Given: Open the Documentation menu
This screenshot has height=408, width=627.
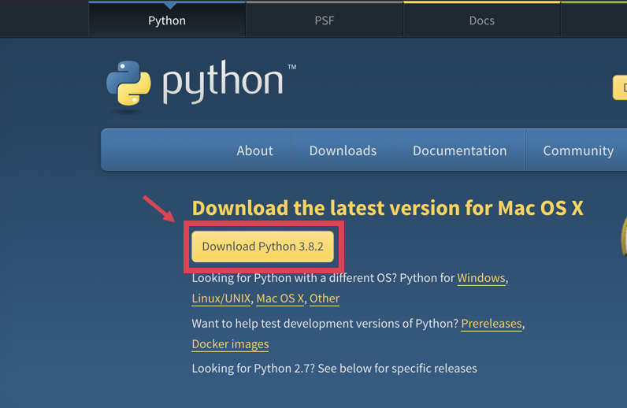Looking at the screenshot, I should click(459, 150).
